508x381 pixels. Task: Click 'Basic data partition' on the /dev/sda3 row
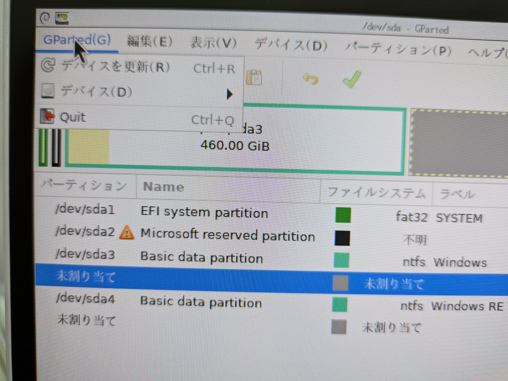point(201,258)
